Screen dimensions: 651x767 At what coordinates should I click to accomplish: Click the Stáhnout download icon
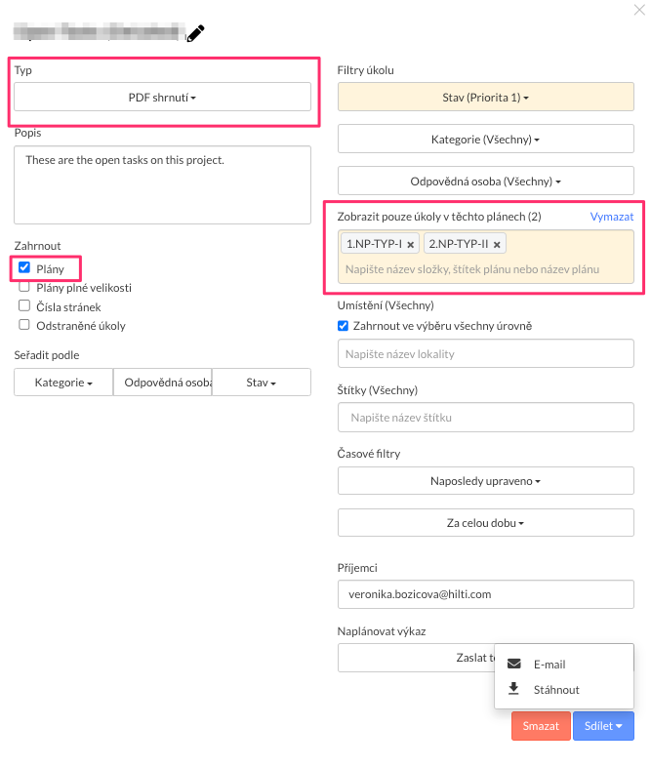click(x=514, y=689)
